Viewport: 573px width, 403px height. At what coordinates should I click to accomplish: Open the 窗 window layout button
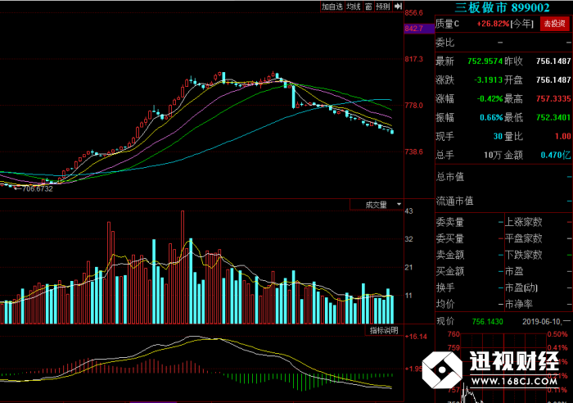368,7
